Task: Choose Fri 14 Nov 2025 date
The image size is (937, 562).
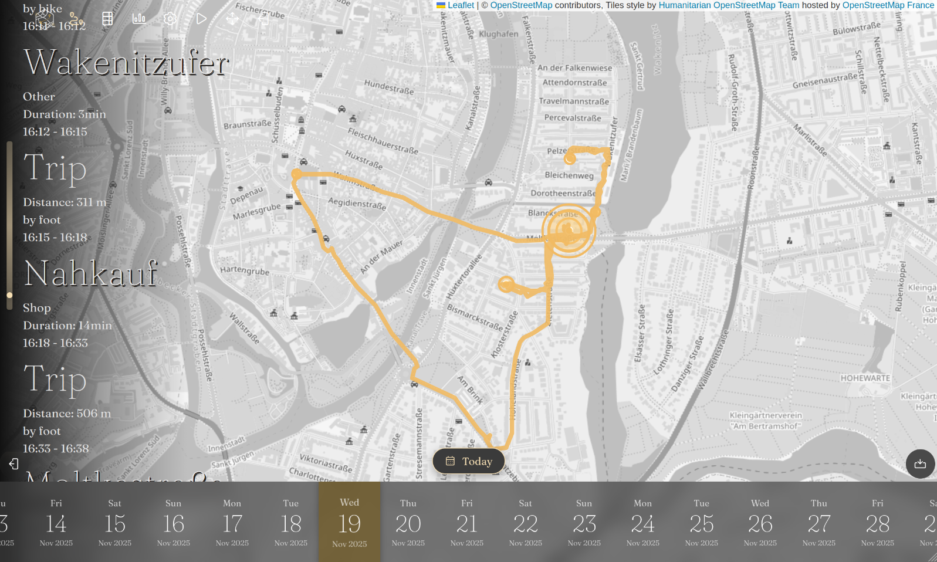Action: (x=56, y=522)
